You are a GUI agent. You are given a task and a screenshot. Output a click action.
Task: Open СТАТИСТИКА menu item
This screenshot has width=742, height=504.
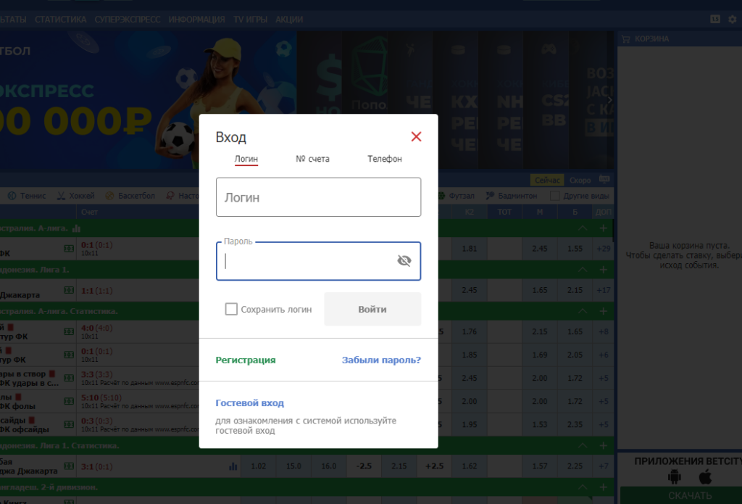pos(61,20)
